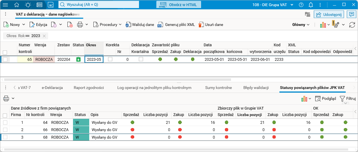Open settings gears with warning icon

pyautogui.click(x=335, y=24)
